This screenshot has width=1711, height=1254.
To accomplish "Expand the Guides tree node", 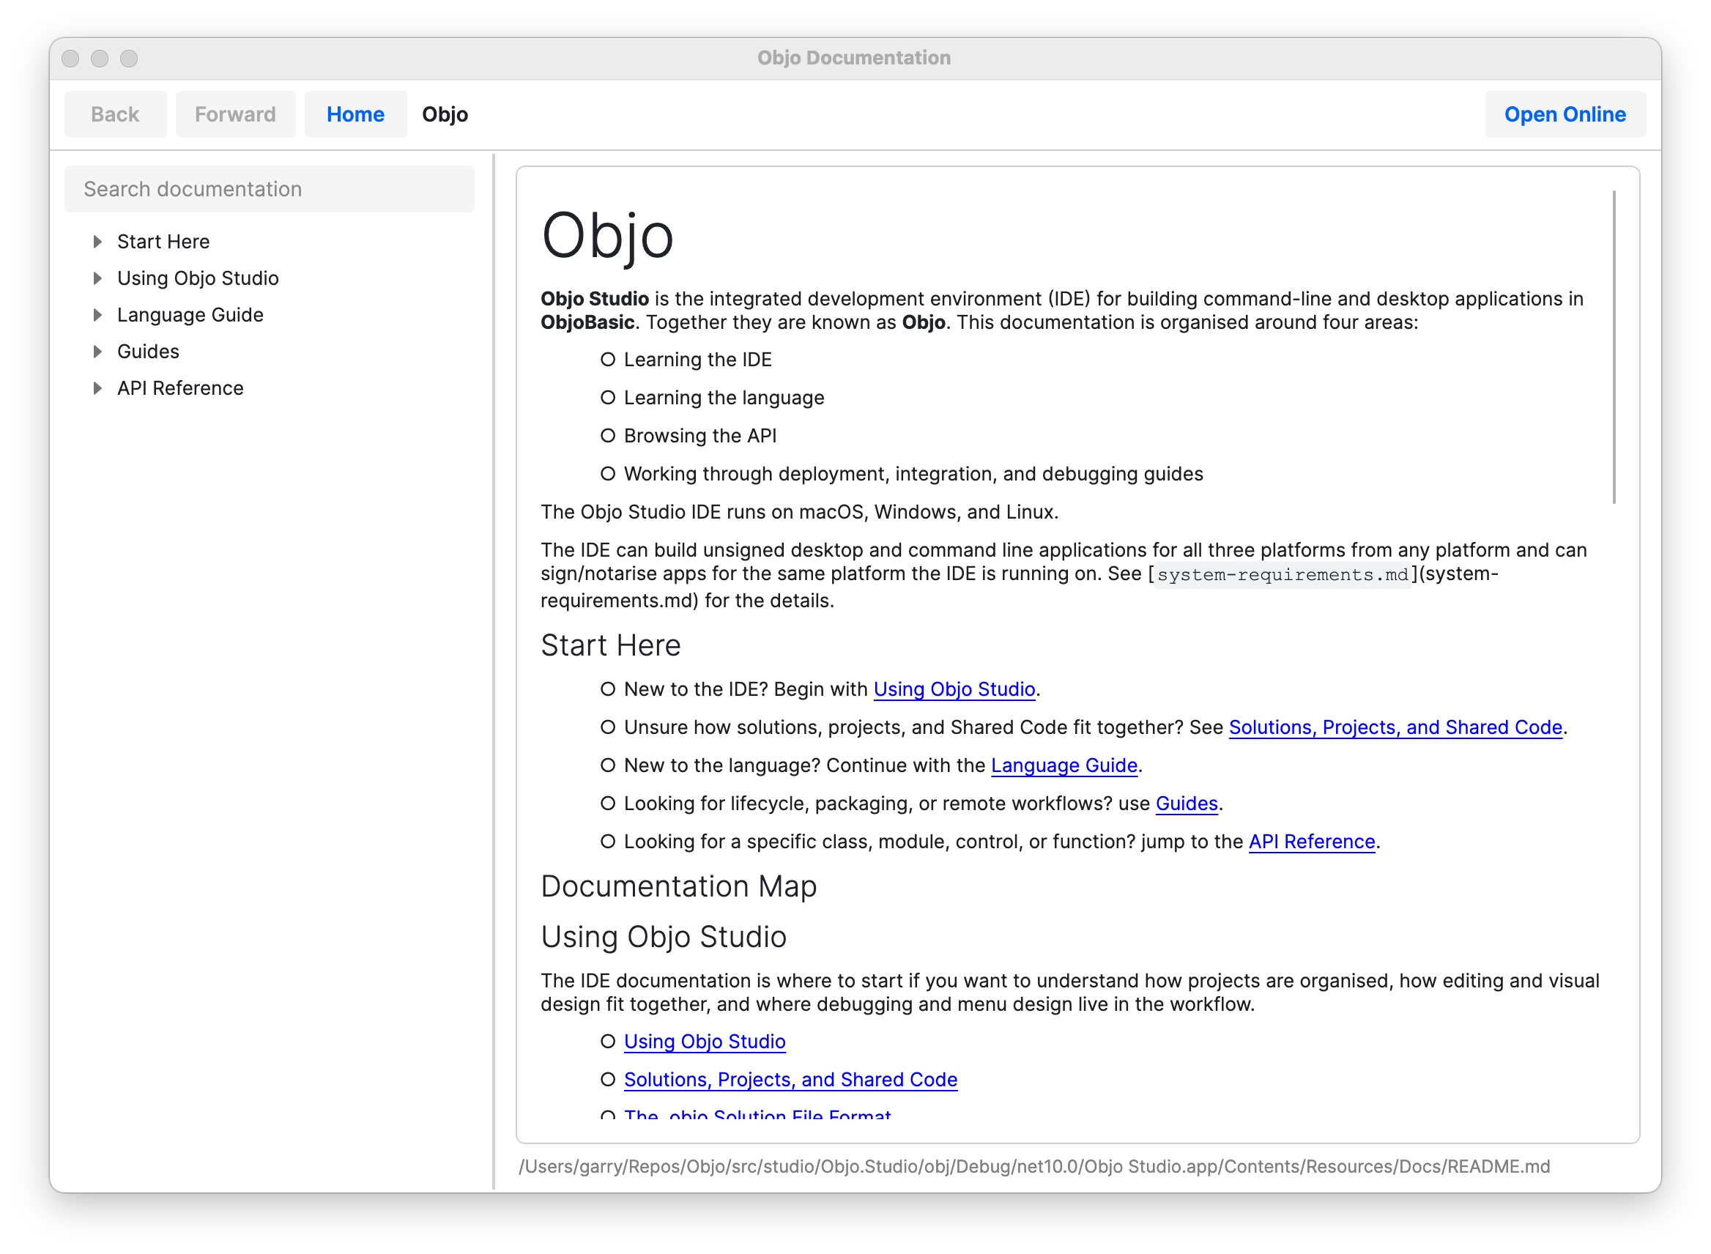I will coord(97,352).
